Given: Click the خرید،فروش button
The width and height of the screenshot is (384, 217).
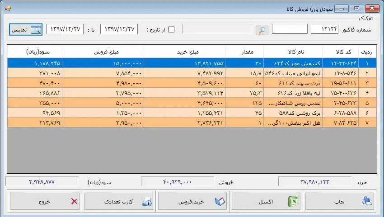Looking at the screenshot, I should click(x=192, y=201).
